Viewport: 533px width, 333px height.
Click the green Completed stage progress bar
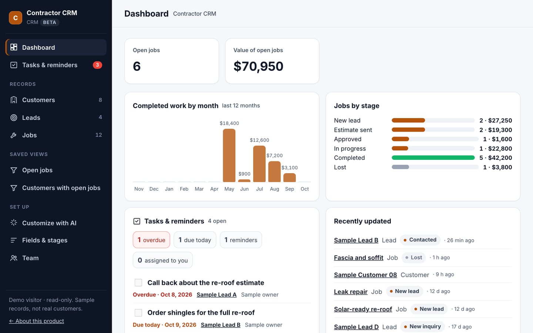(x=433, y=158)
